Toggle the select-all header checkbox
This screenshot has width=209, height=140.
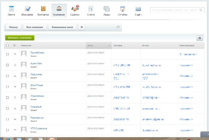(7, 45)
